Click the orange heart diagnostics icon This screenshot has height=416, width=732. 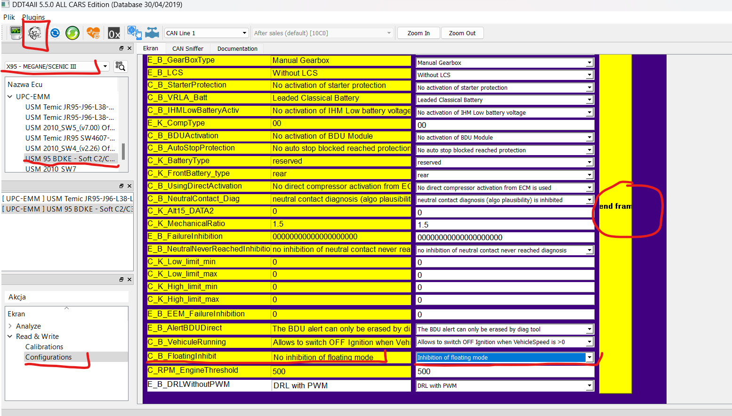coord(93,33)
